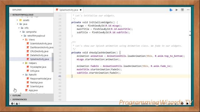Click line number 41 in the gutter
This screenshot has width=200, height=112.
pyautogui.click(x=60, y=76)
